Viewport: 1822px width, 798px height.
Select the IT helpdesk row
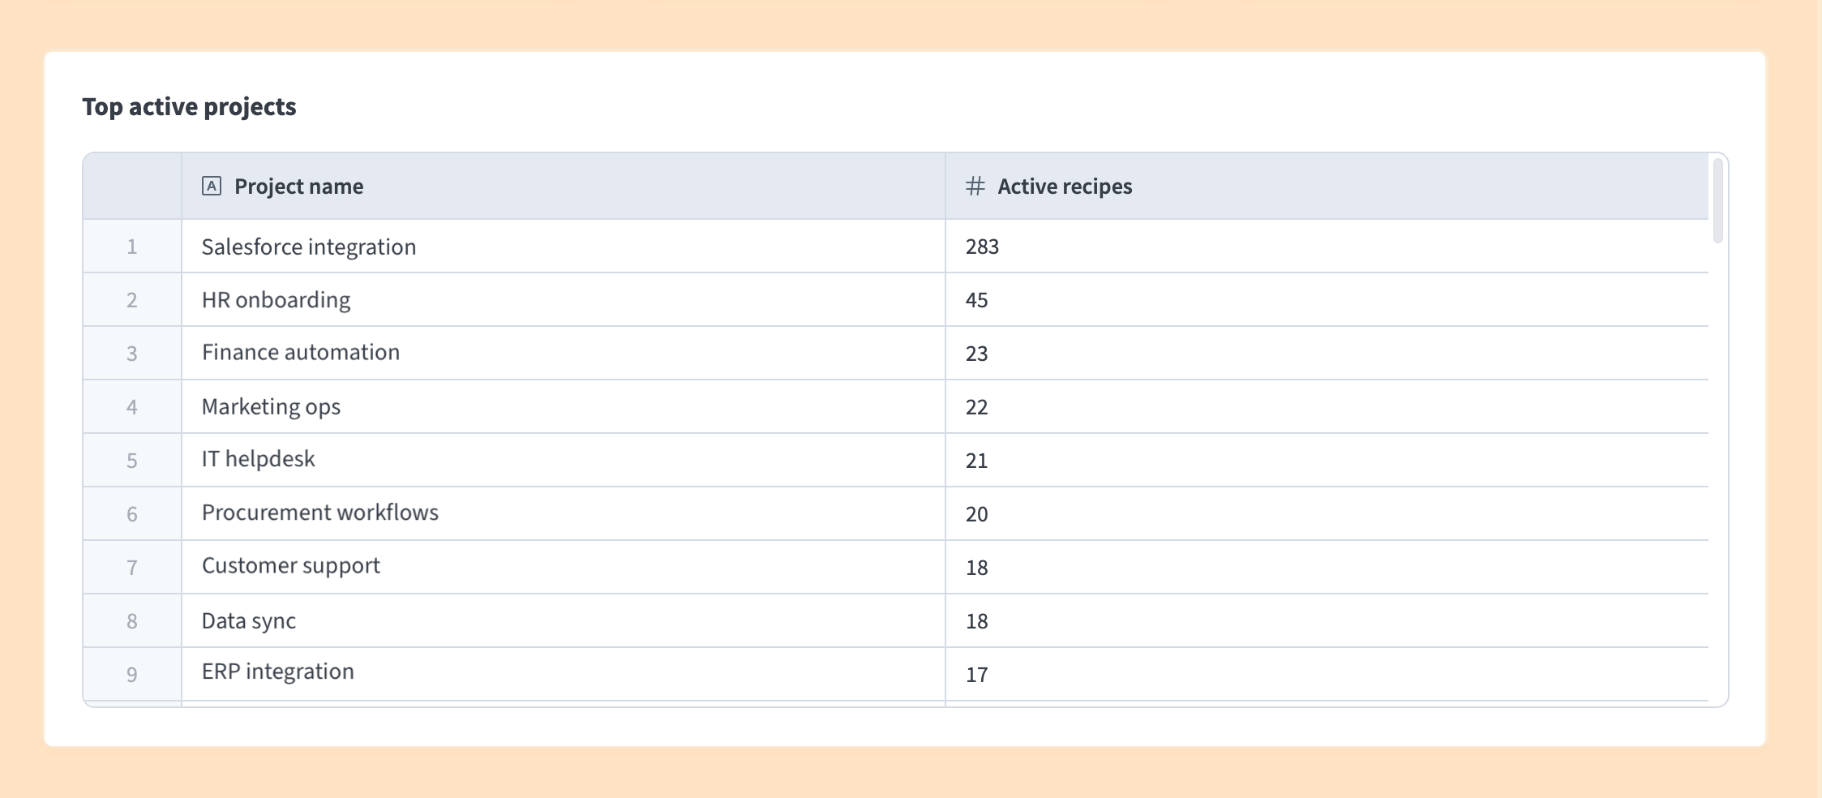coord(259,459)
